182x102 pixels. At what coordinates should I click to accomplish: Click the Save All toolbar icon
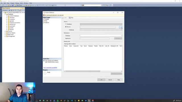(13, 5)
